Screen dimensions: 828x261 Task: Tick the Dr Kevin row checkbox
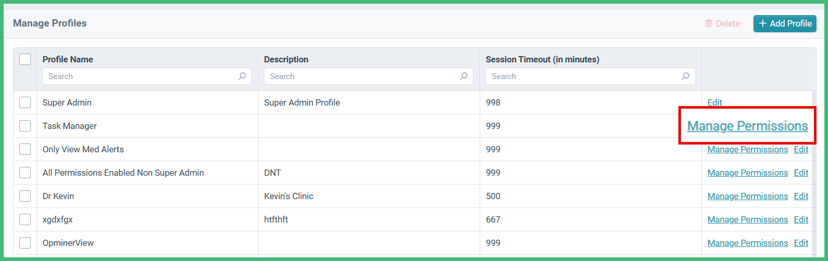coord(25,196)
